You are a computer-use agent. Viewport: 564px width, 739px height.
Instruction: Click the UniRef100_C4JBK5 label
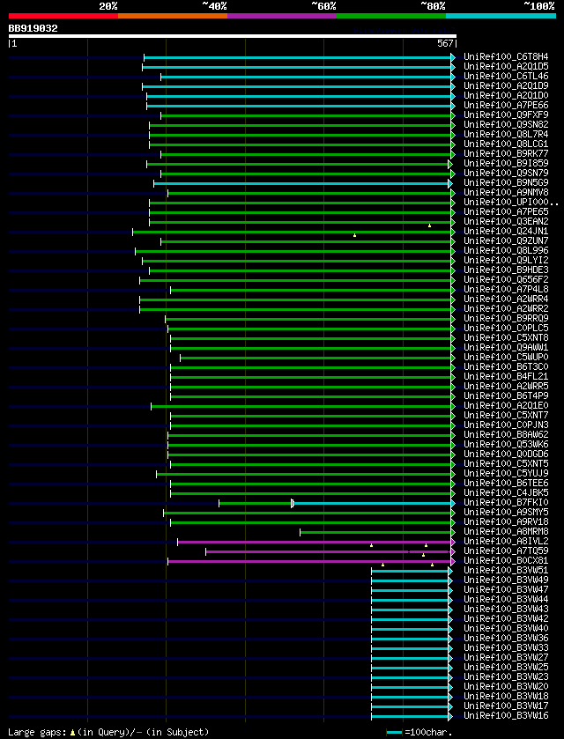click(x=506, y=493)
